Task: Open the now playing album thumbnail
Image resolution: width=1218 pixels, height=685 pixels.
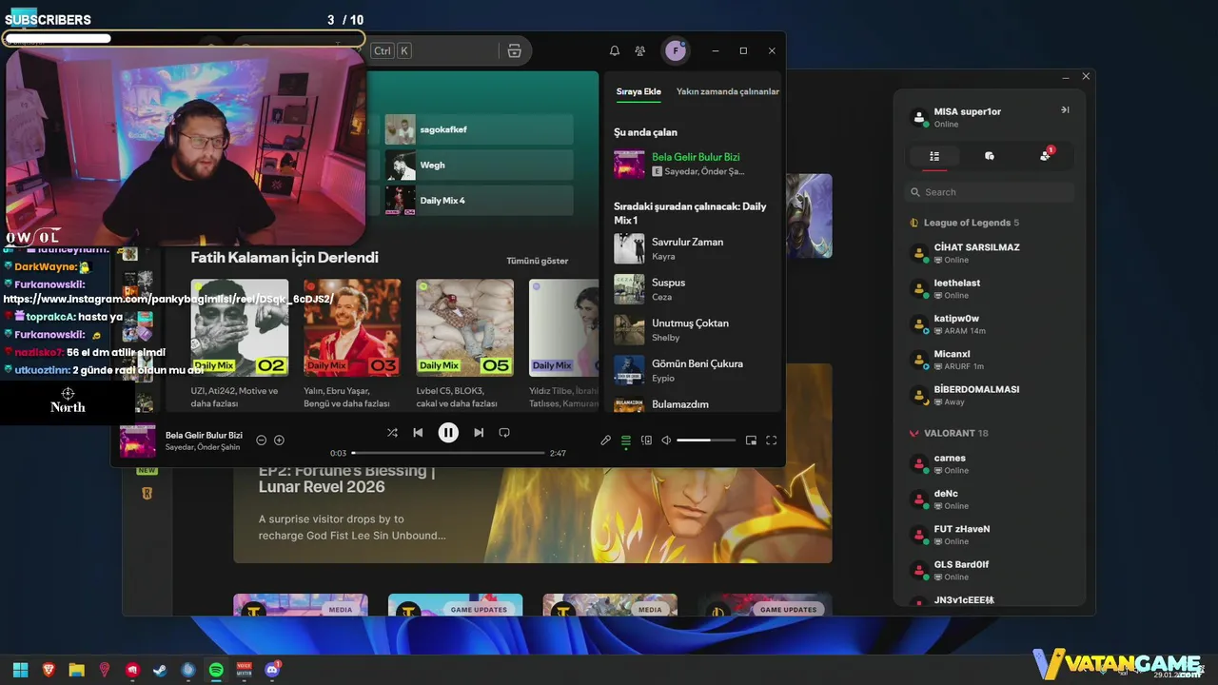Action: [x=138, y=440]
